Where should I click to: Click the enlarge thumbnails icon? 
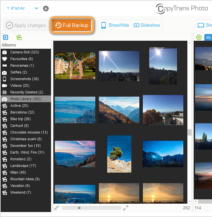point(126,208)
